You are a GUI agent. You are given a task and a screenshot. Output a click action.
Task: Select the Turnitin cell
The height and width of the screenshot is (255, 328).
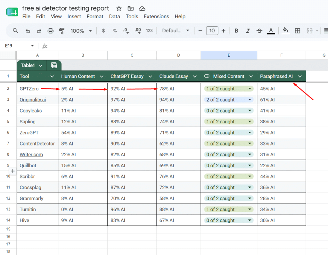click(x=37, y=210)
